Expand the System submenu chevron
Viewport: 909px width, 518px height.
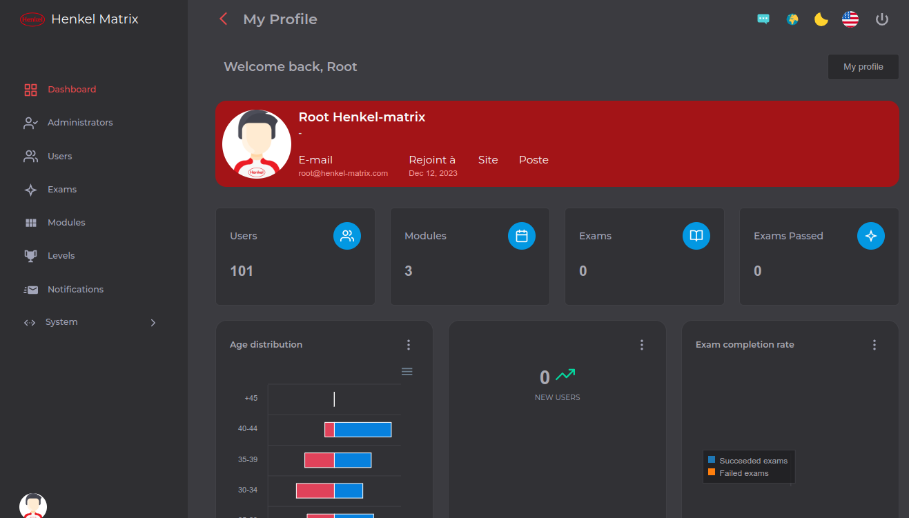(x=153, y=323)
